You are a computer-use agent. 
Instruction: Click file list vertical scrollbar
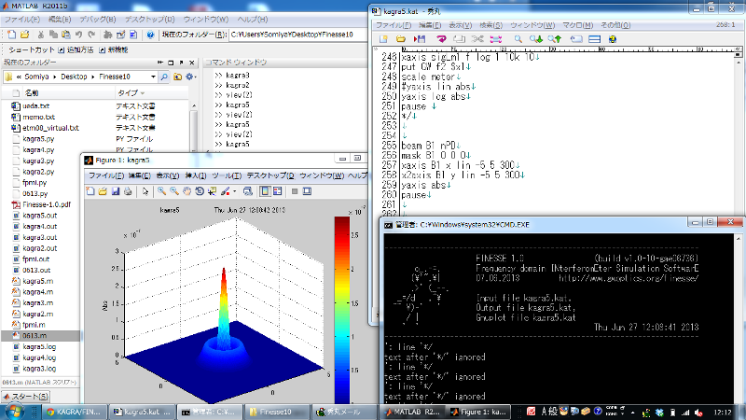pyautogui.click(x=194, y=128)
